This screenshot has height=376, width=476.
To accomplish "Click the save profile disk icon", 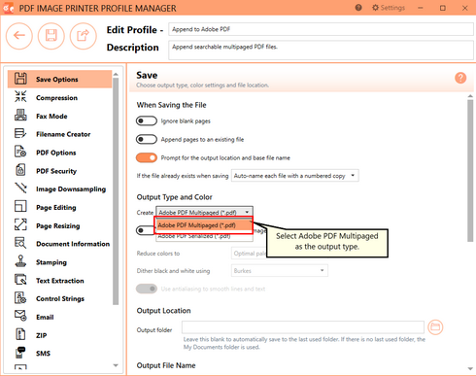I will pos(51,36).
